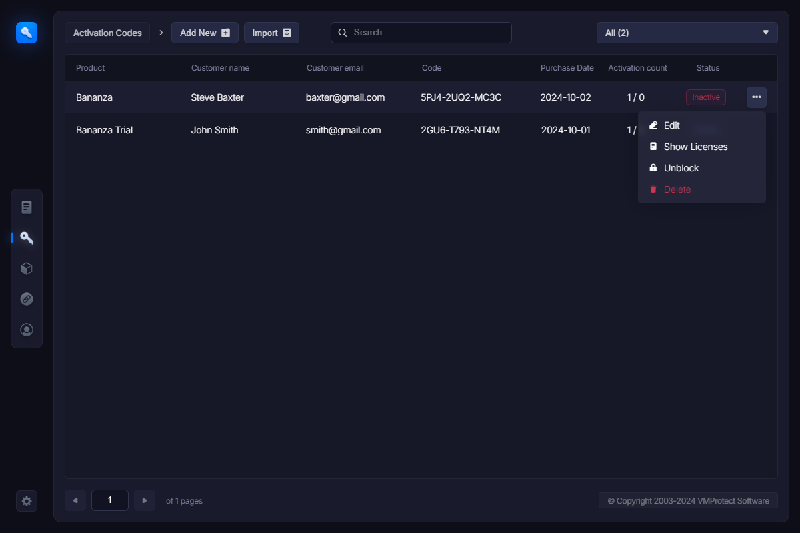Open the Products cube sidebar icon
Screen dimensions: 800x533
(x=27, y=268)
